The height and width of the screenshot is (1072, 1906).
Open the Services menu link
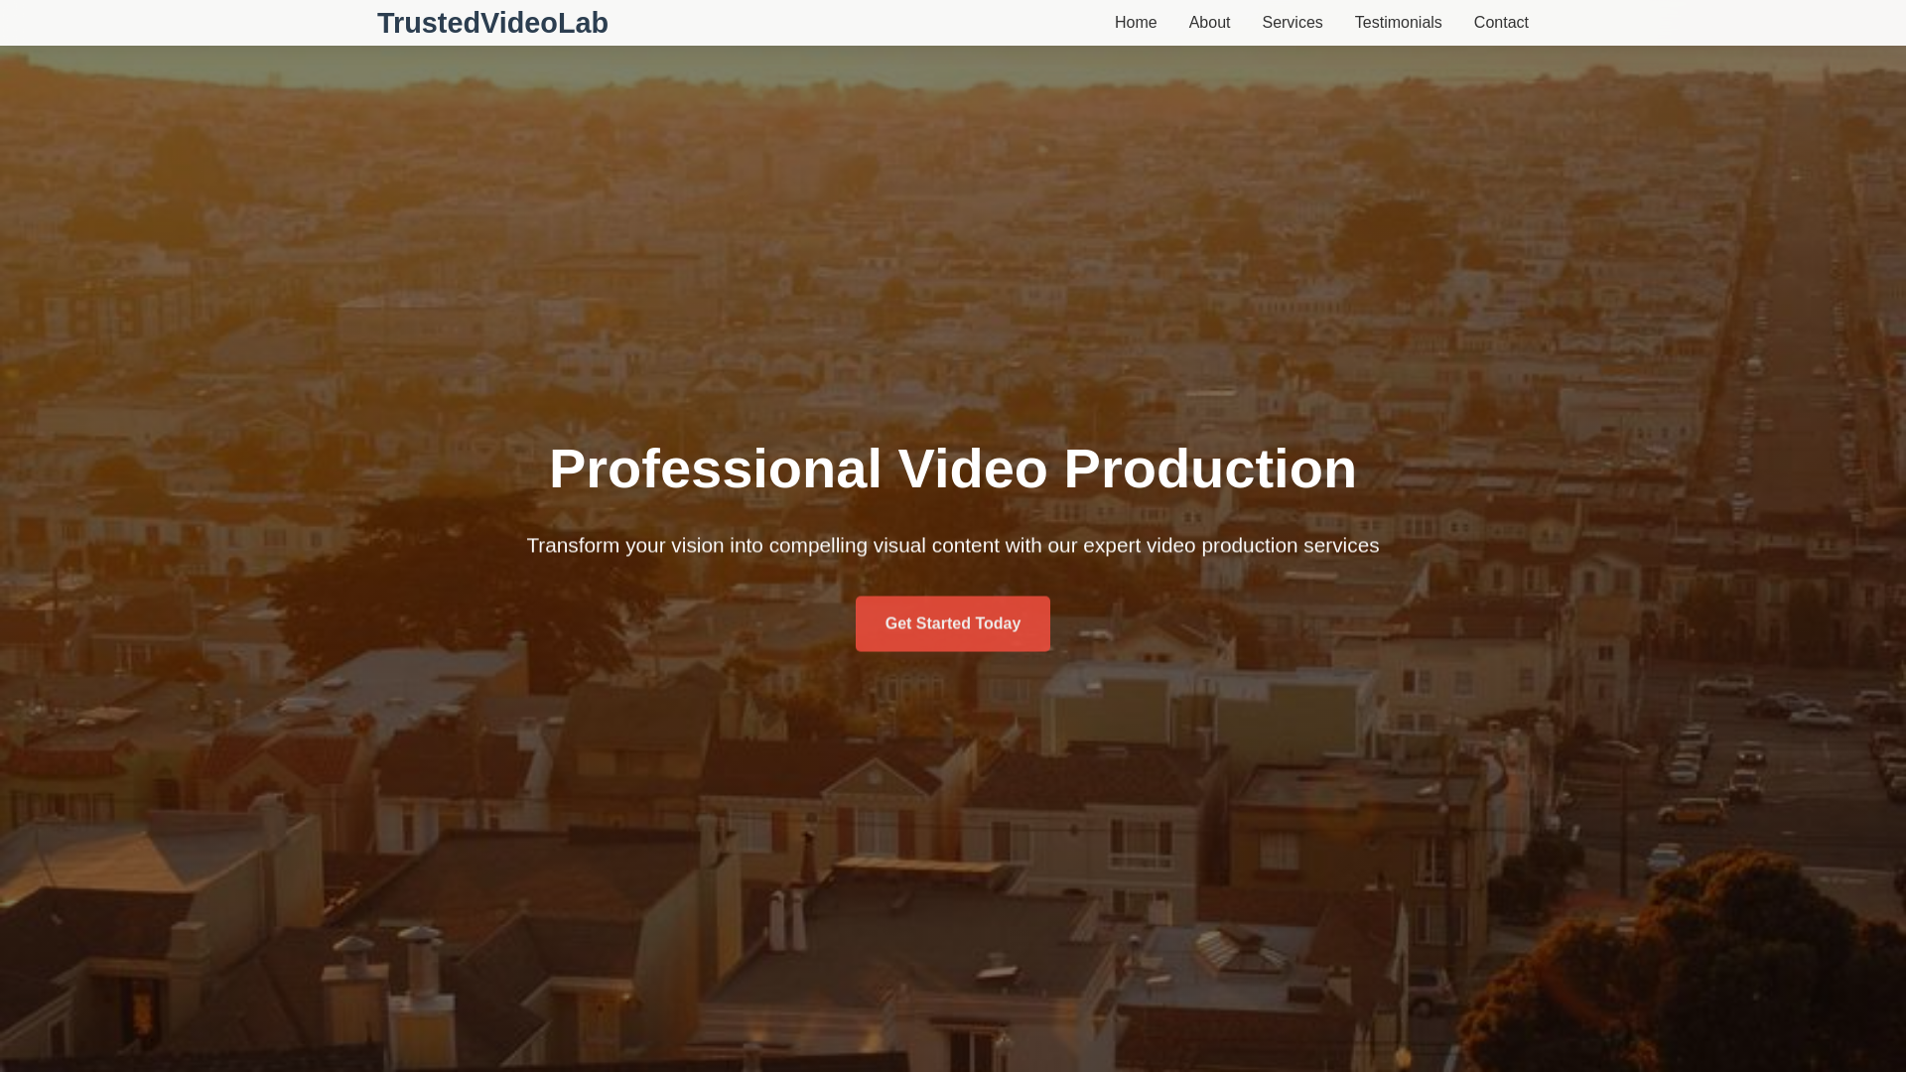click(1292, 23)
